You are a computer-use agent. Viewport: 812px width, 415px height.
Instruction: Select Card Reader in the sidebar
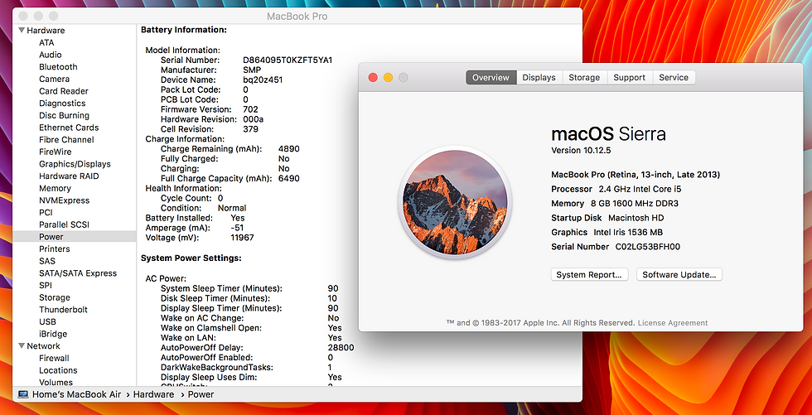[x=64, y=91]
